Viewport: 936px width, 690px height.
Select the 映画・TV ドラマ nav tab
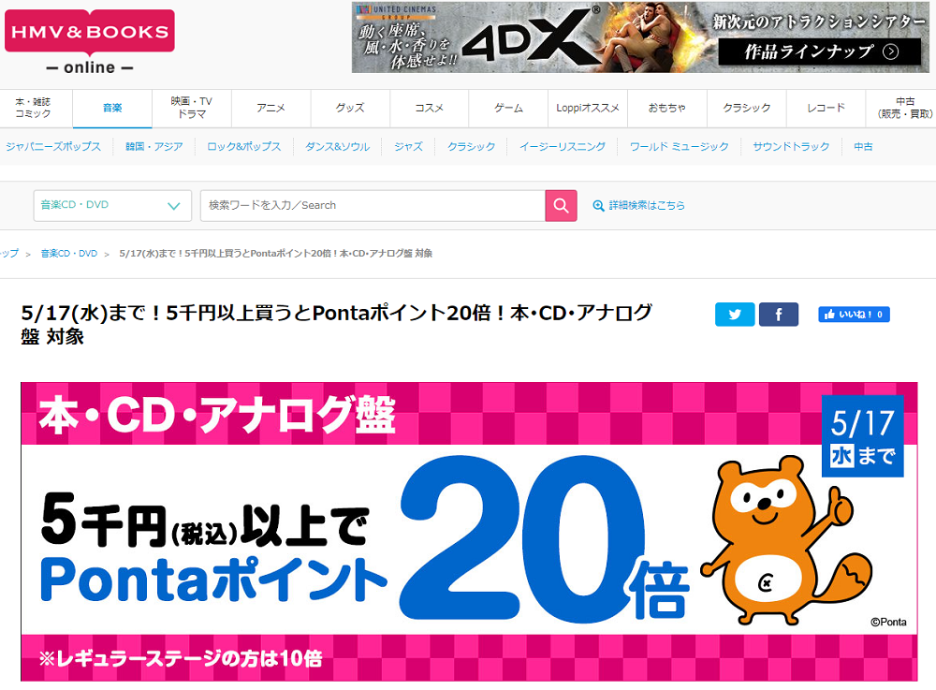pyautogui.click(x=192, y=108)
